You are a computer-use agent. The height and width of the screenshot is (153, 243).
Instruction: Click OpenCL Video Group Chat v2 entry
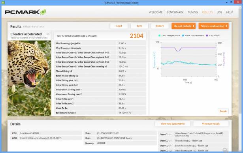(199, 134)
